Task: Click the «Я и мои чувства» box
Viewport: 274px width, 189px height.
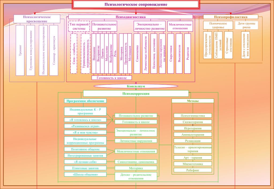Action: (85, 132)
